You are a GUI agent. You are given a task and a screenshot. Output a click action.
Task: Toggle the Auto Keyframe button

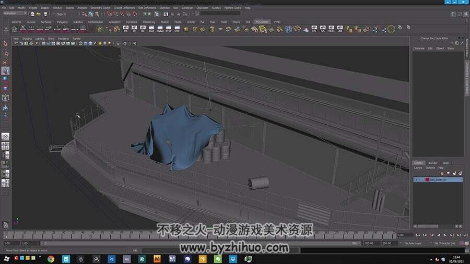pos(463,243)
